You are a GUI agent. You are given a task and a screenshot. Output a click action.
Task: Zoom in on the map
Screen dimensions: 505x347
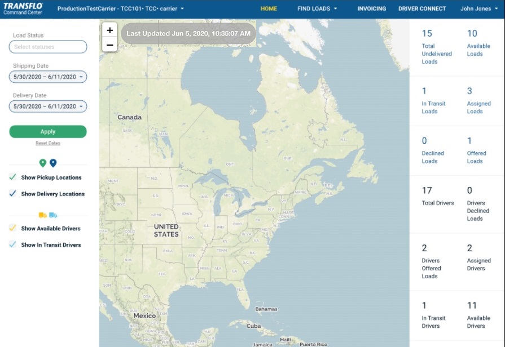[109, 30]
